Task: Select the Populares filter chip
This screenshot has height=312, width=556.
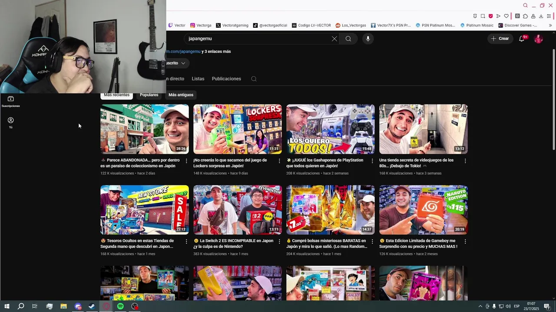Action: [x=149, y=95]
